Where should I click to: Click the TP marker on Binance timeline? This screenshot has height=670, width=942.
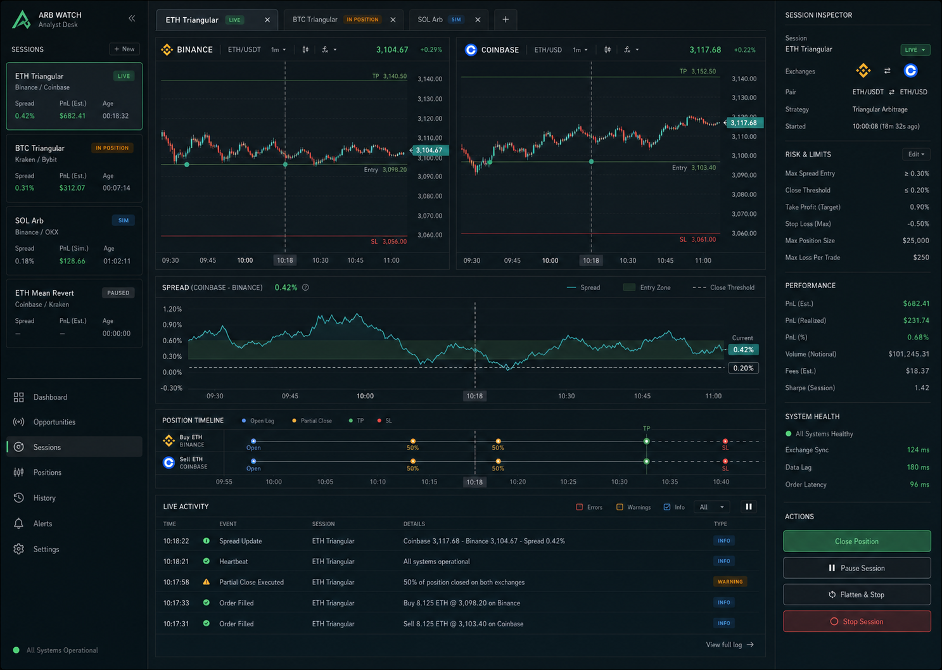click(x=646, y=441)
